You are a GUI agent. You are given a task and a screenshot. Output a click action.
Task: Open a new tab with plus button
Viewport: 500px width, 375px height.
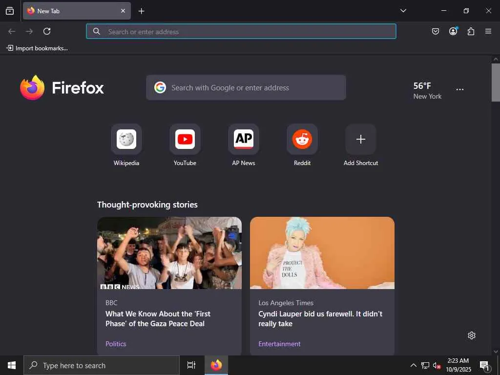pos(141,11)
